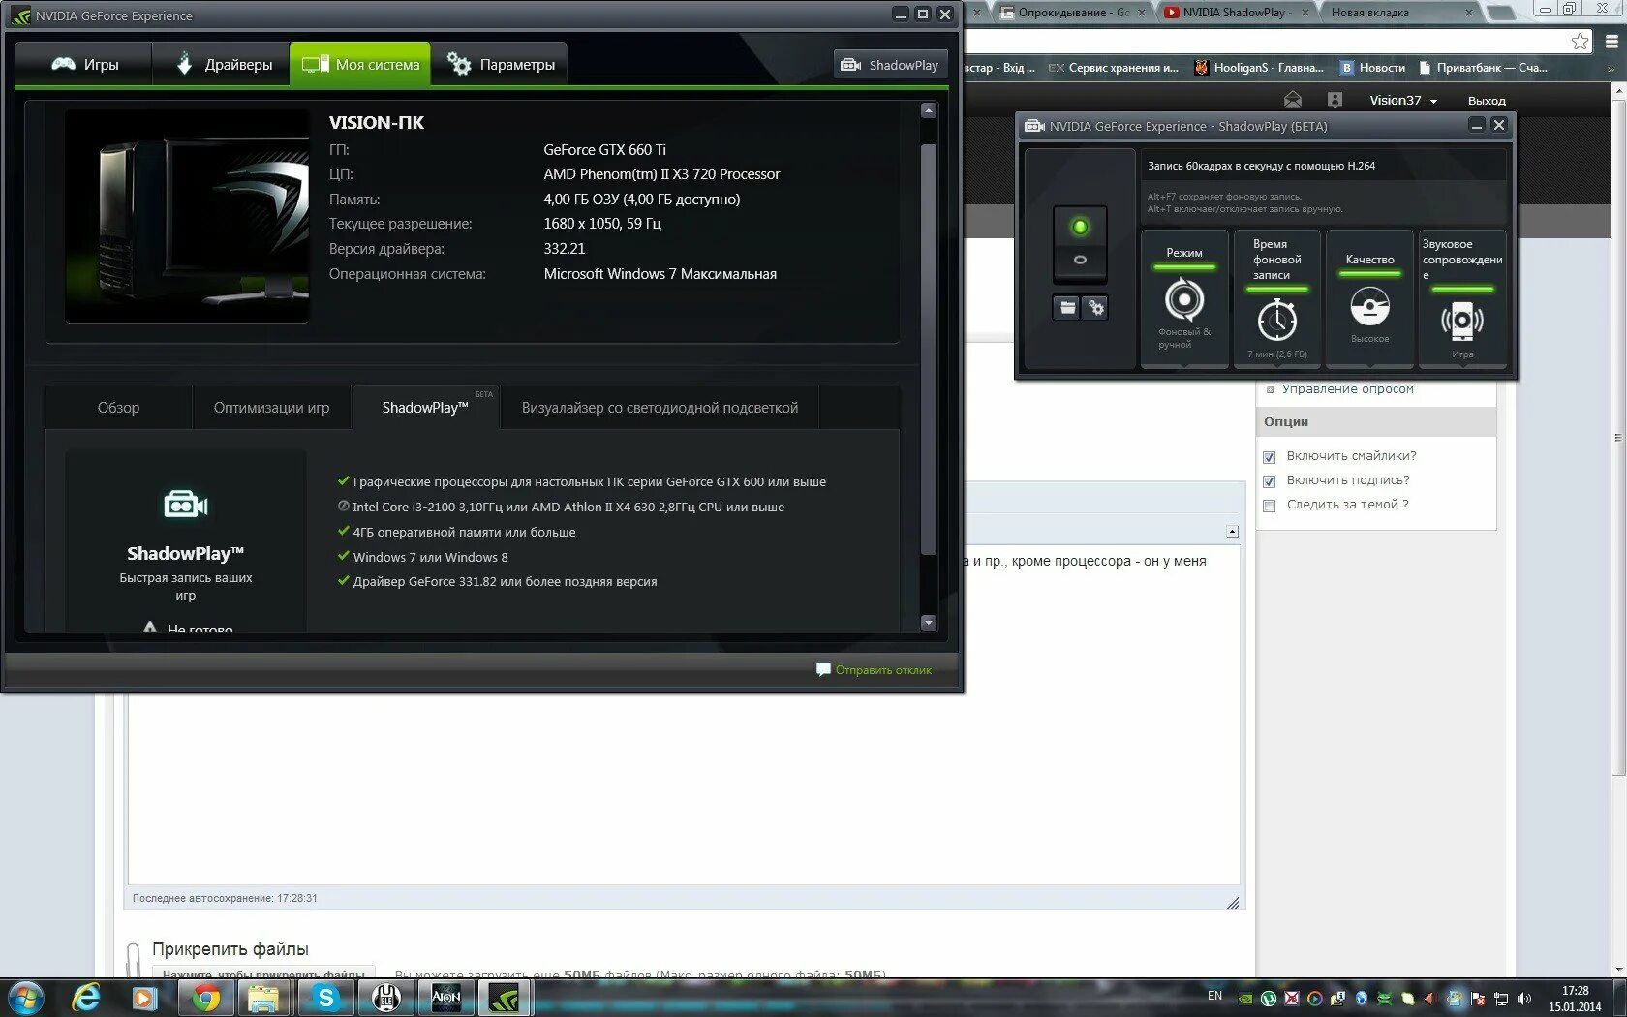This screenshot has width=1627, height=1017.
Task: Open Windows Media Player from the taskbar
Action: pyautogui.click(x=145, y=997)
